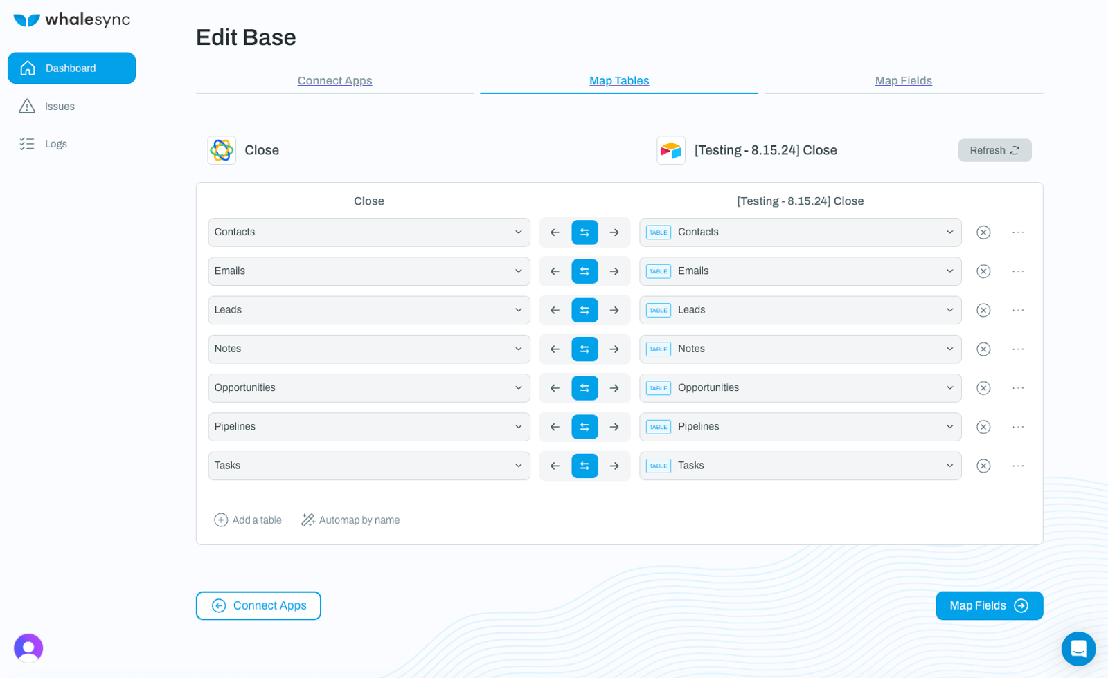Go to Dashboard in the sidebar
This screenshot has width=1108, height=678.
click(x=71, y=68)
